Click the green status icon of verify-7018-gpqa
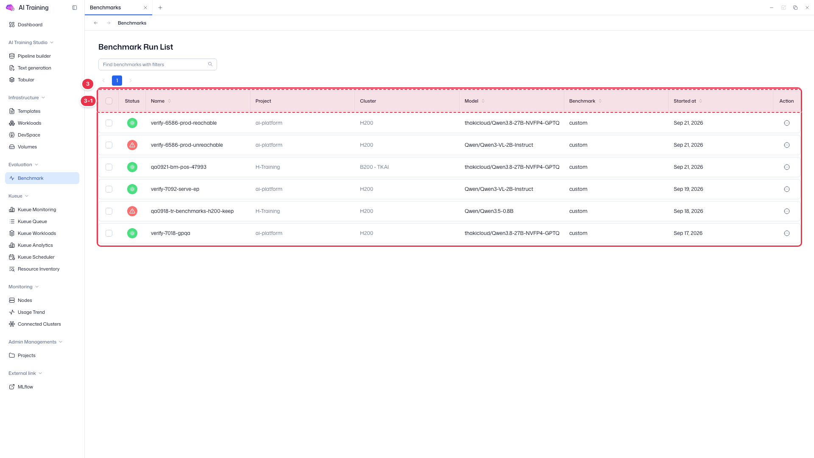 [x=132, y=233]
